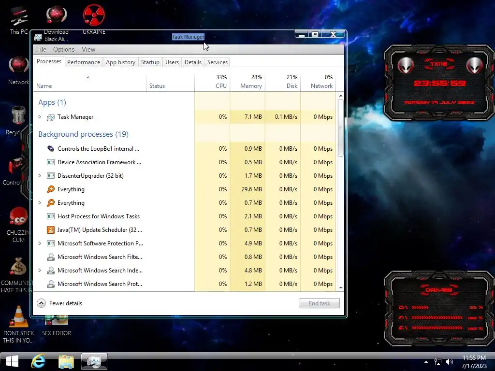
Task: Switch to the App history tab
Action: click(120, 62)
